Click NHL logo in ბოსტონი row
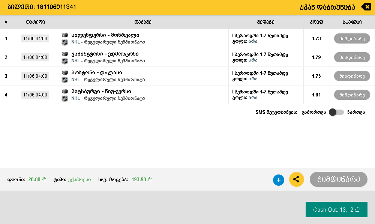The height and width of the screenshot is (224, 375). [65, 80]
